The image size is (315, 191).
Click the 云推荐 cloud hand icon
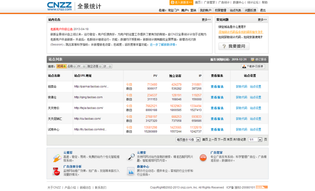(57, 158)
